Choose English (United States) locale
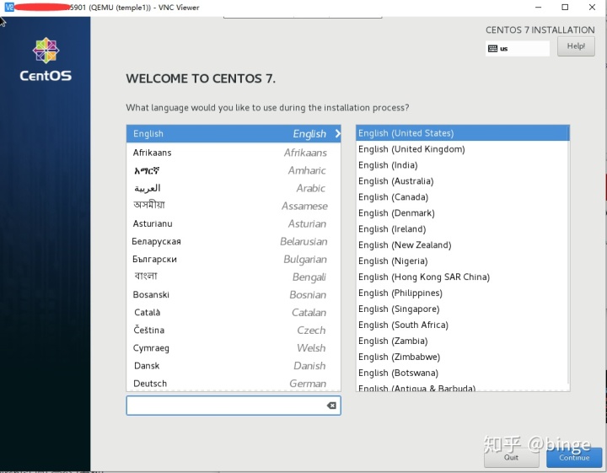Image resolution: width=607 pixels, height=473 pixels. coord(462,133)
